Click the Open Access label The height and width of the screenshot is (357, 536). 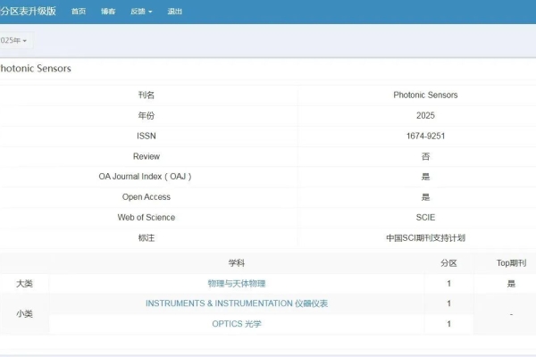(x=147, y=196)
